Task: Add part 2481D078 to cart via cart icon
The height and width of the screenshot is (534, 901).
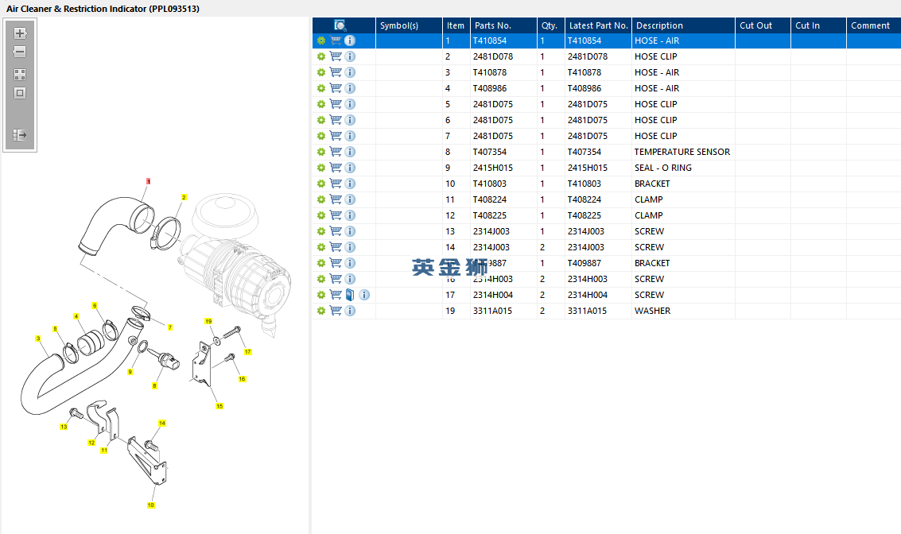Action: (x=336, y=56)
